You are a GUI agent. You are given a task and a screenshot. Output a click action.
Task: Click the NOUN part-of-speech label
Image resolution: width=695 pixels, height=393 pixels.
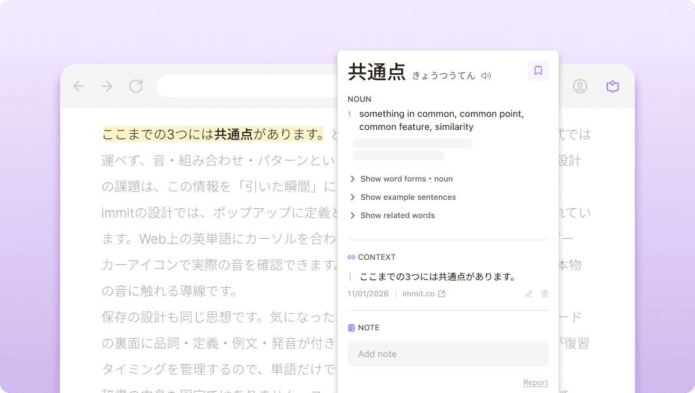pos(359,99)
